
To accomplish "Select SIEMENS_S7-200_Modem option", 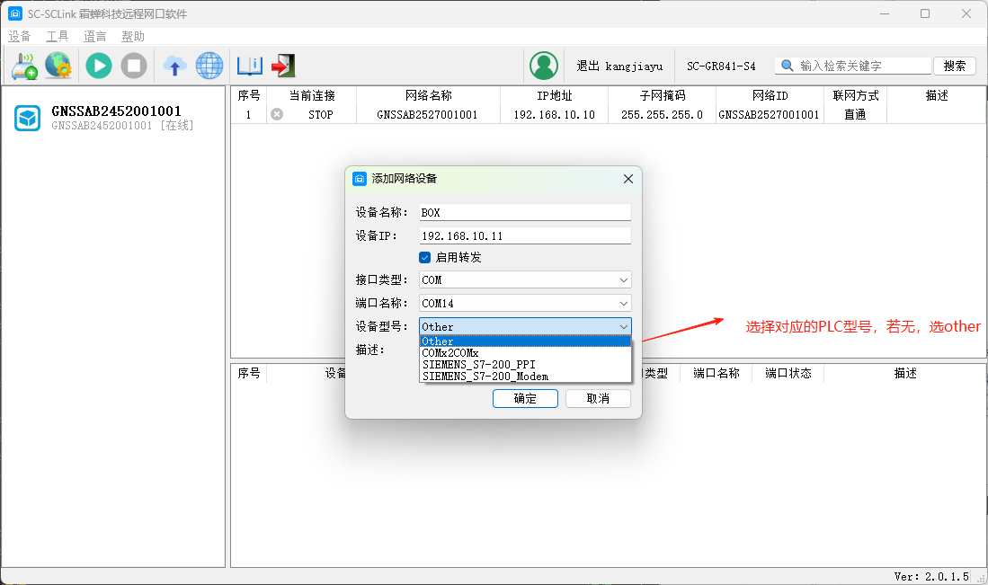I will point(526,376).
